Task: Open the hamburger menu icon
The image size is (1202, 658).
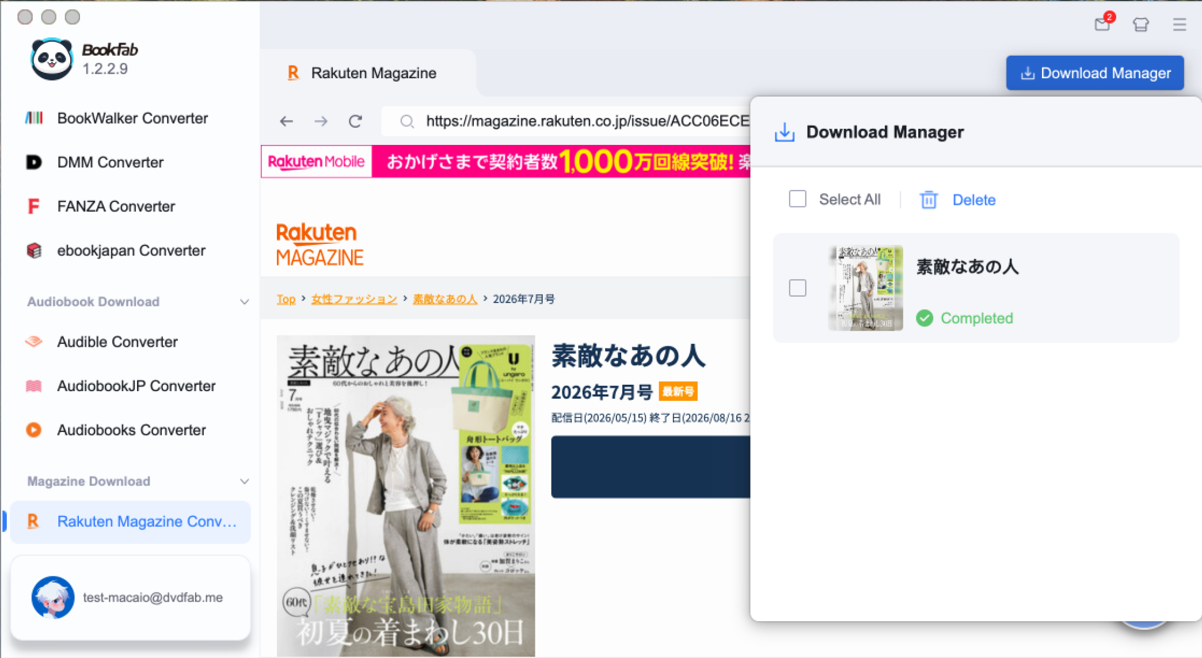Action: pos(1179,24)
